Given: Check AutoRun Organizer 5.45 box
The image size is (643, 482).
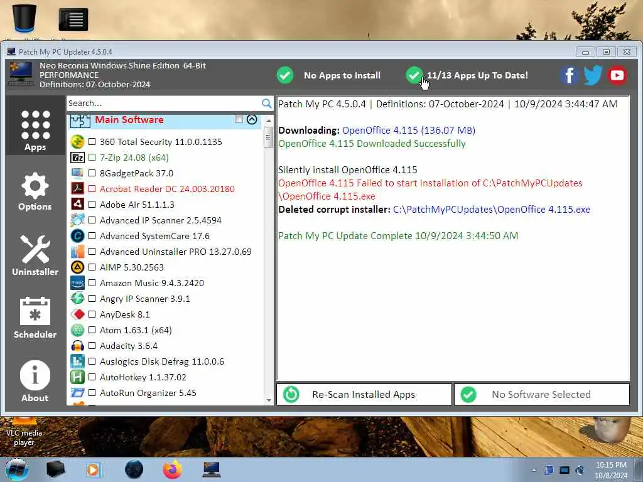Looking at the screenshot, I should coord(92,393).
